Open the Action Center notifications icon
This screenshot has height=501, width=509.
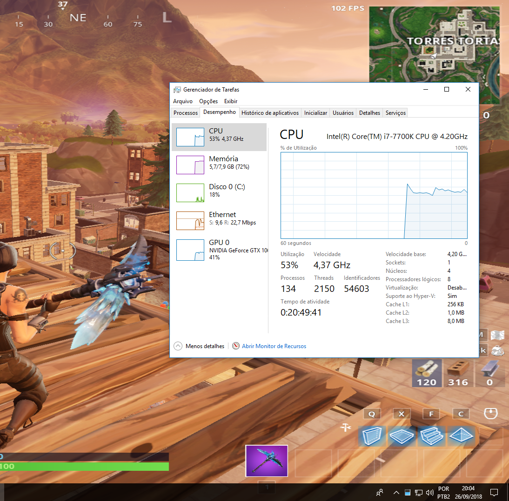pos(494,493)
